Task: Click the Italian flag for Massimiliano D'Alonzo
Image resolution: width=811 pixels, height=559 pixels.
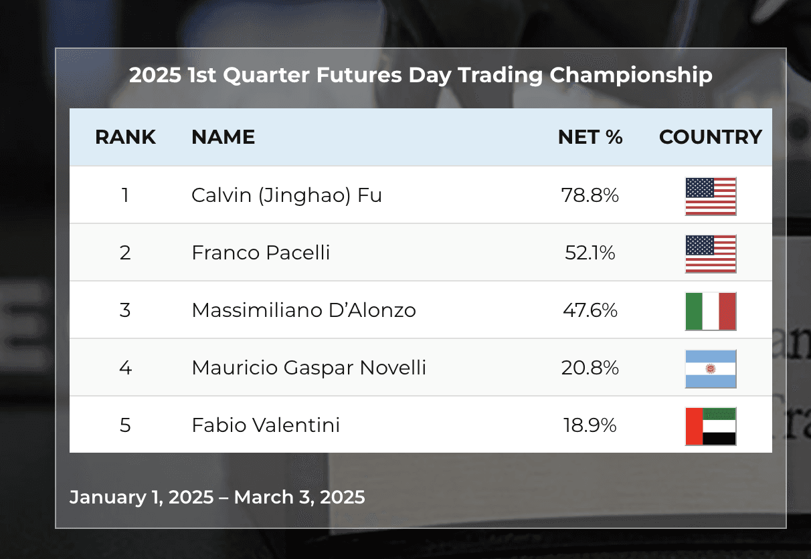Action: pos(711,311)
